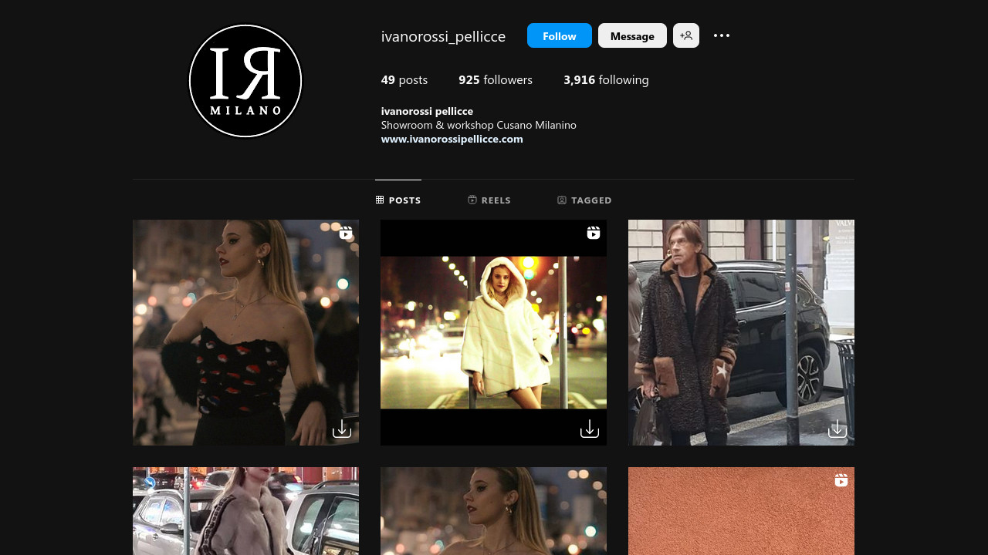Open the orange suede texture reel
This screenshot has width=988, height=555.
tap(741, 511)
